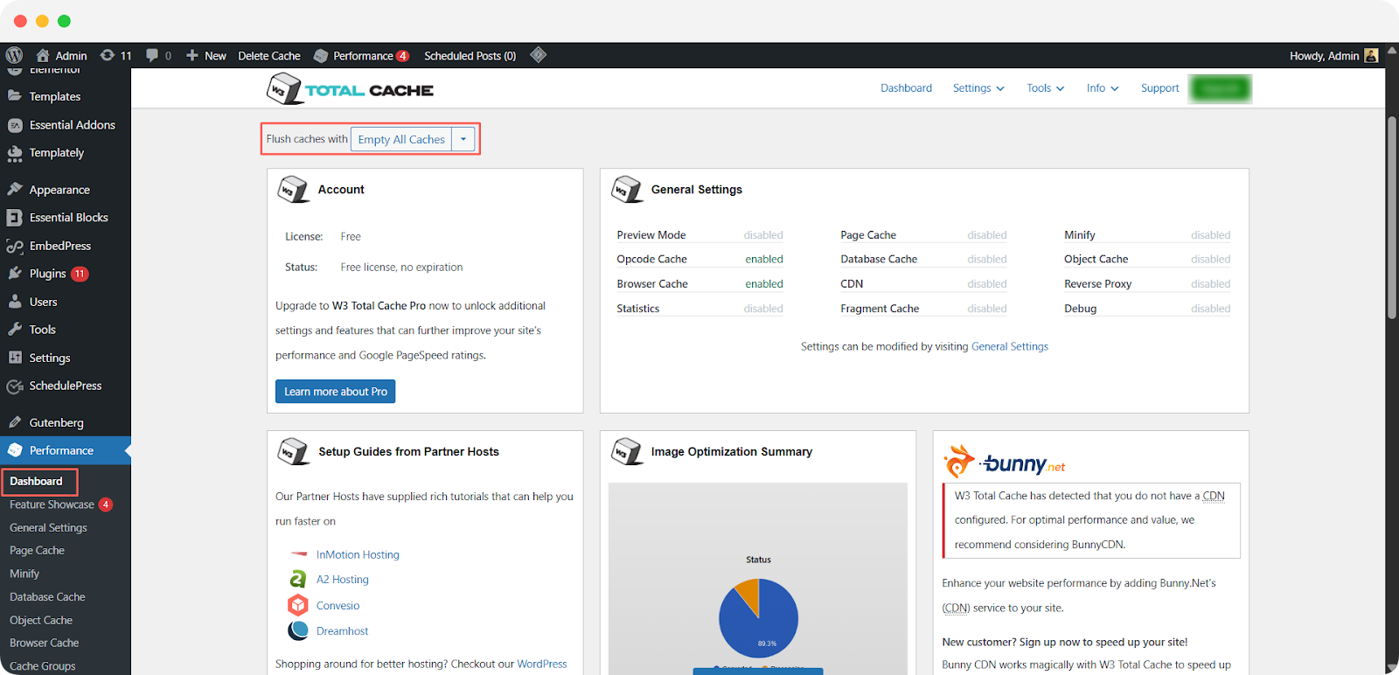Image resolution: width=1399 pixels, height=675 pixels.
Task: Click the "disabled" status beside Page Cache
Action: (x=987, y=234)
